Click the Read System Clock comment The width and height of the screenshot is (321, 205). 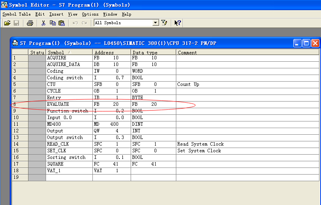coord(248,144)
